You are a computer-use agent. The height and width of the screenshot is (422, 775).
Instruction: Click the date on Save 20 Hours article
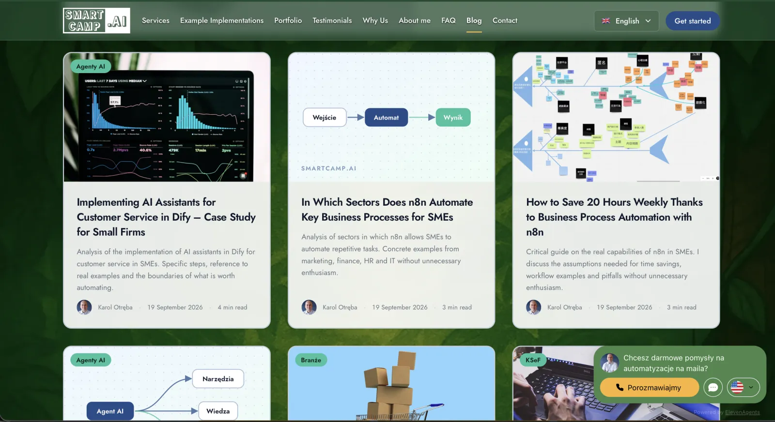pyautogui.click(x=624, y=307)
